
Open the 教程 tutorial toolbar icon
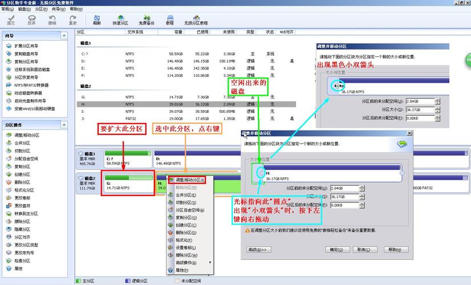170,20
